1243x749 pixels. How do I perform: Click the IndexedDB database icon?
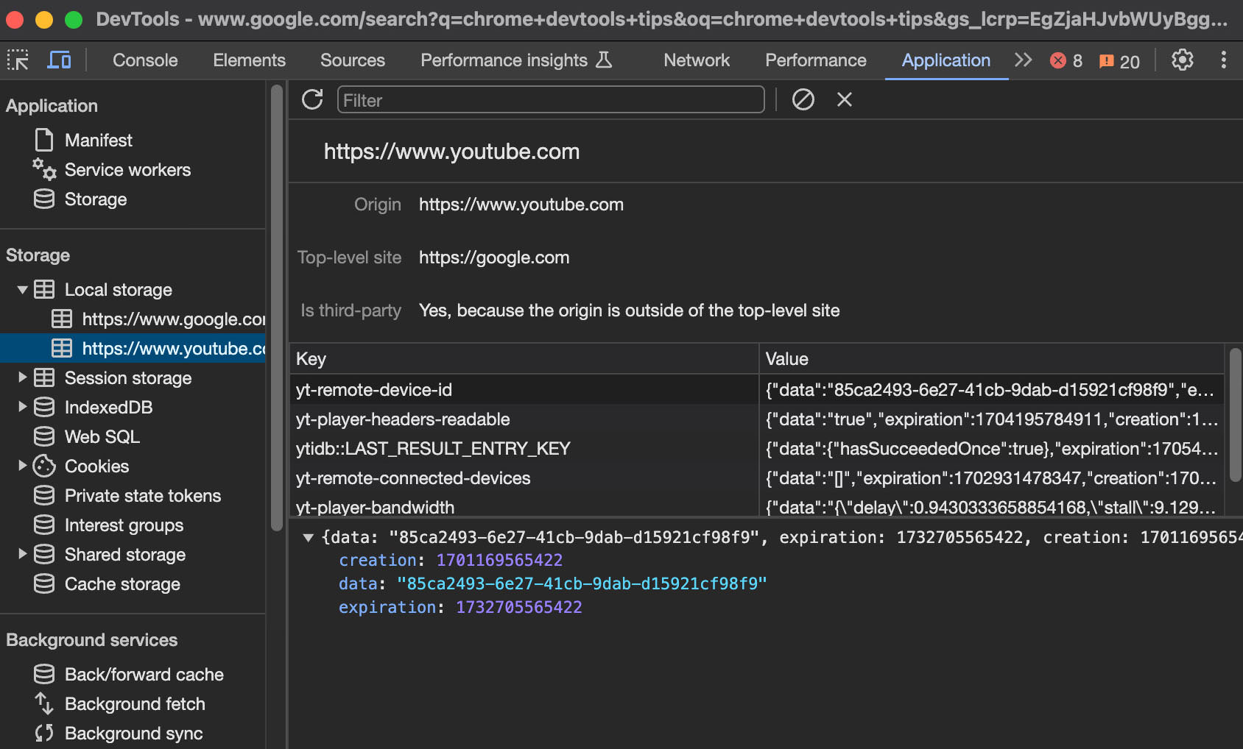pos(44,407)
